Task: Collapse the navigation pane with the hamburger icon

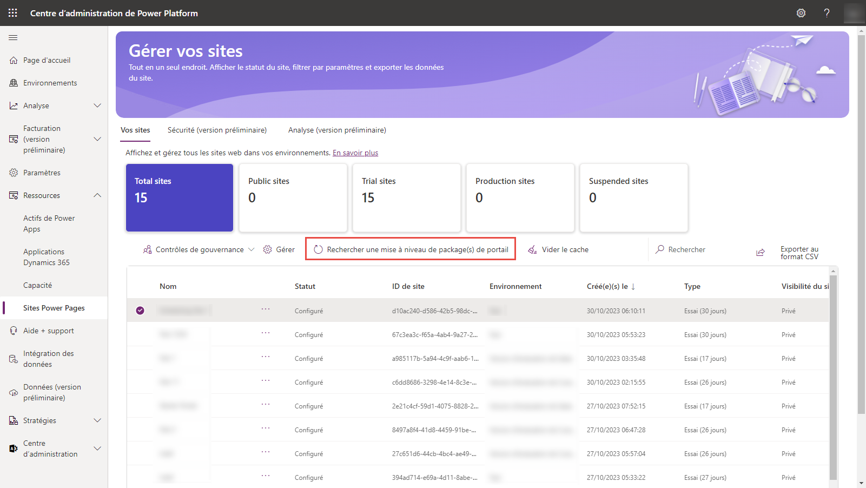Action: point(13,37)
